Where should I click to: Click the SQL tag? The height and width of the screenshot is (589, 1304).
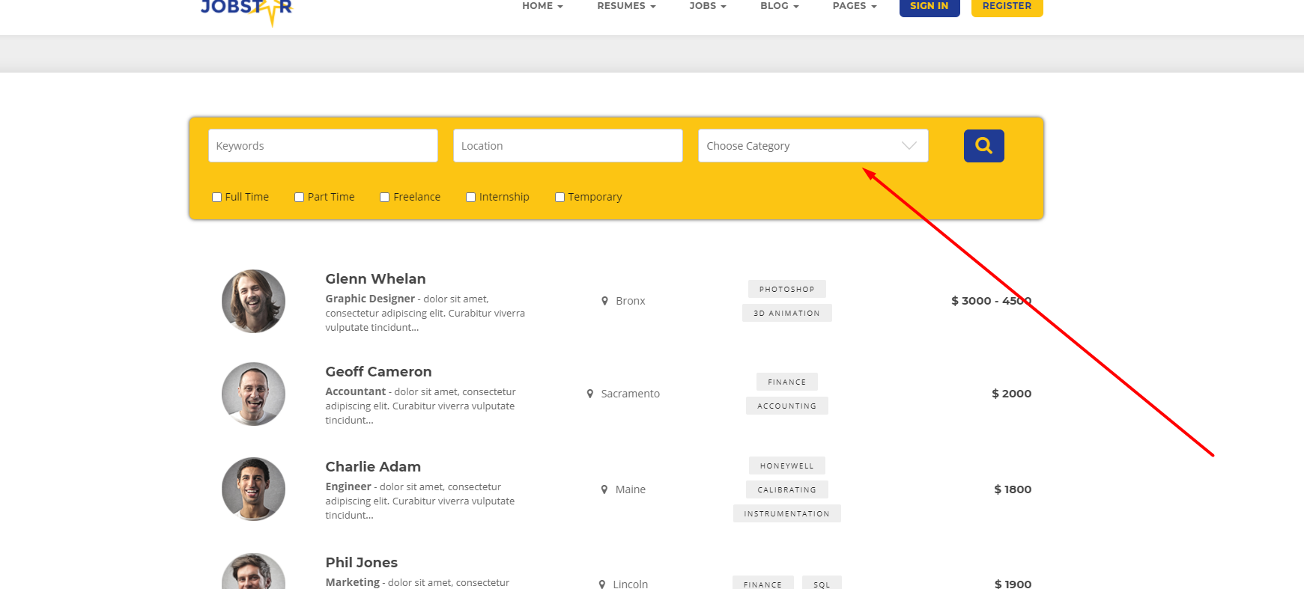coord(822,584)
